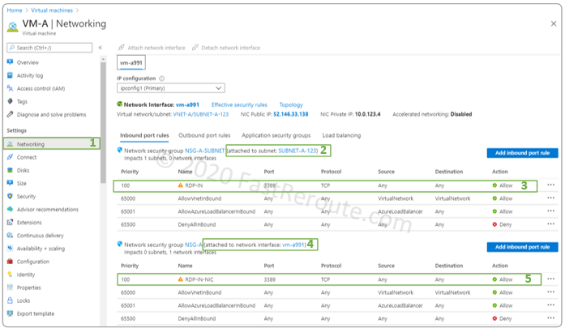Select the vm-a991 interface tab
The image size is (565, 328).
tap(131, 62)
